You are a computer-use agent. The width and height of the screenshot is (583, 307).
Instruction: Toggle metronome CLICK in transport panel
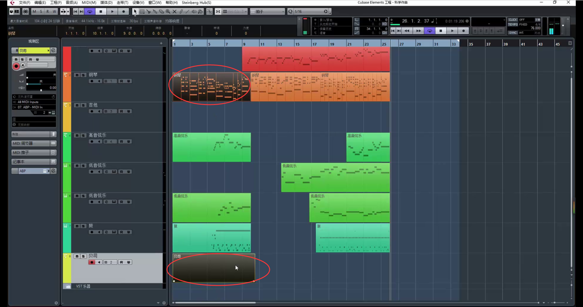pyautogui.click(x=513, y=20)
